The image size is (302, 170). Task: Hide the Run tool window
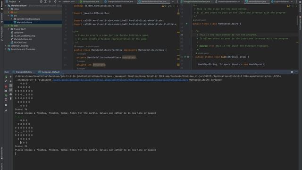pos(296,72)
